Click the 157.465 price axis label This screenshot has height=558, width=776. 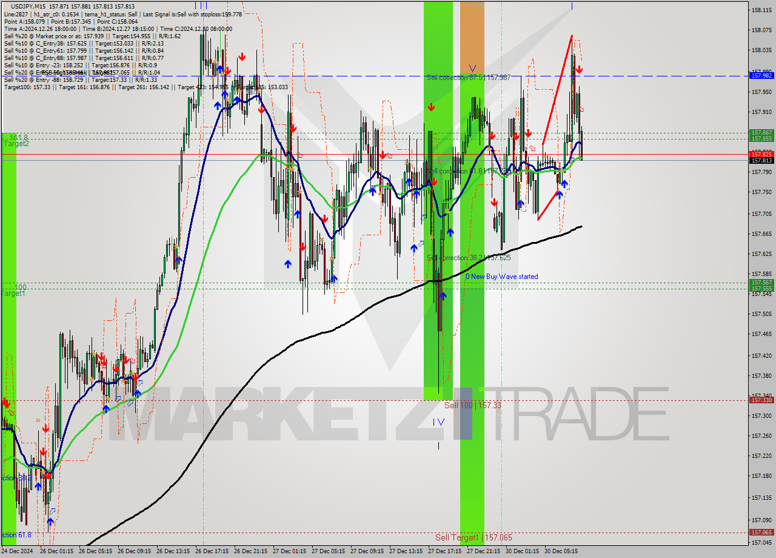pyautogui.click(x=761, y=334)
